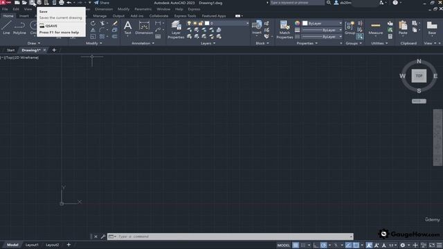
Task: Open Layer Properties manager
Action: click(176, 30)
